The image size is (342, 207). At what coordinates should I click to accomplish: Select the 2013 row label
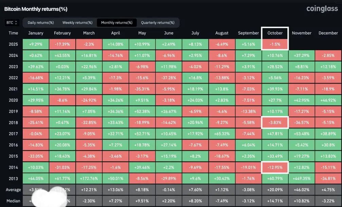coord(13,179)
